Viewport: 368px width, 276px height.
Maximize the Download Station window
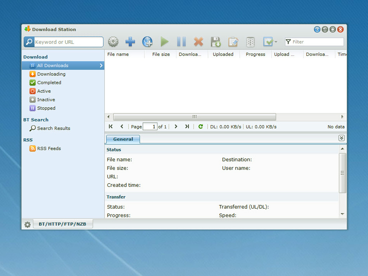332,29
